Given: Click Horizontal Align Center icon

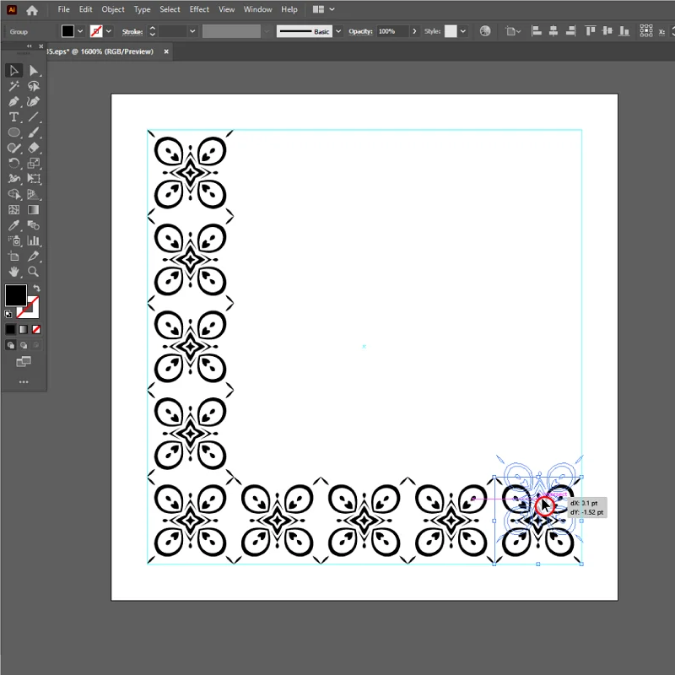Looking at the screenshot, I should pyautogui.click(x=553, y=31).
